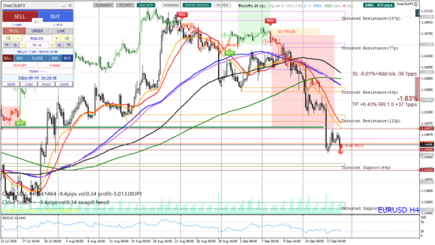
Task: Click the NO TRADE zone label
Action: click(x=286, y=32)
